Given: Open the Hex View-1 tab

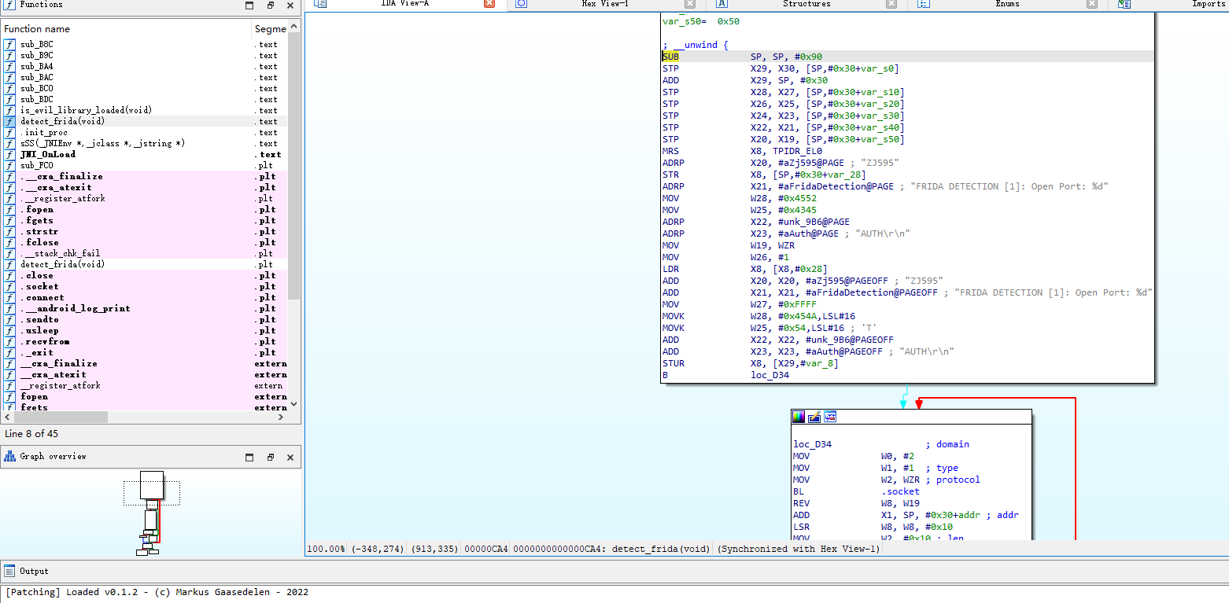Looking at the screenshot, I should (605, 4).
